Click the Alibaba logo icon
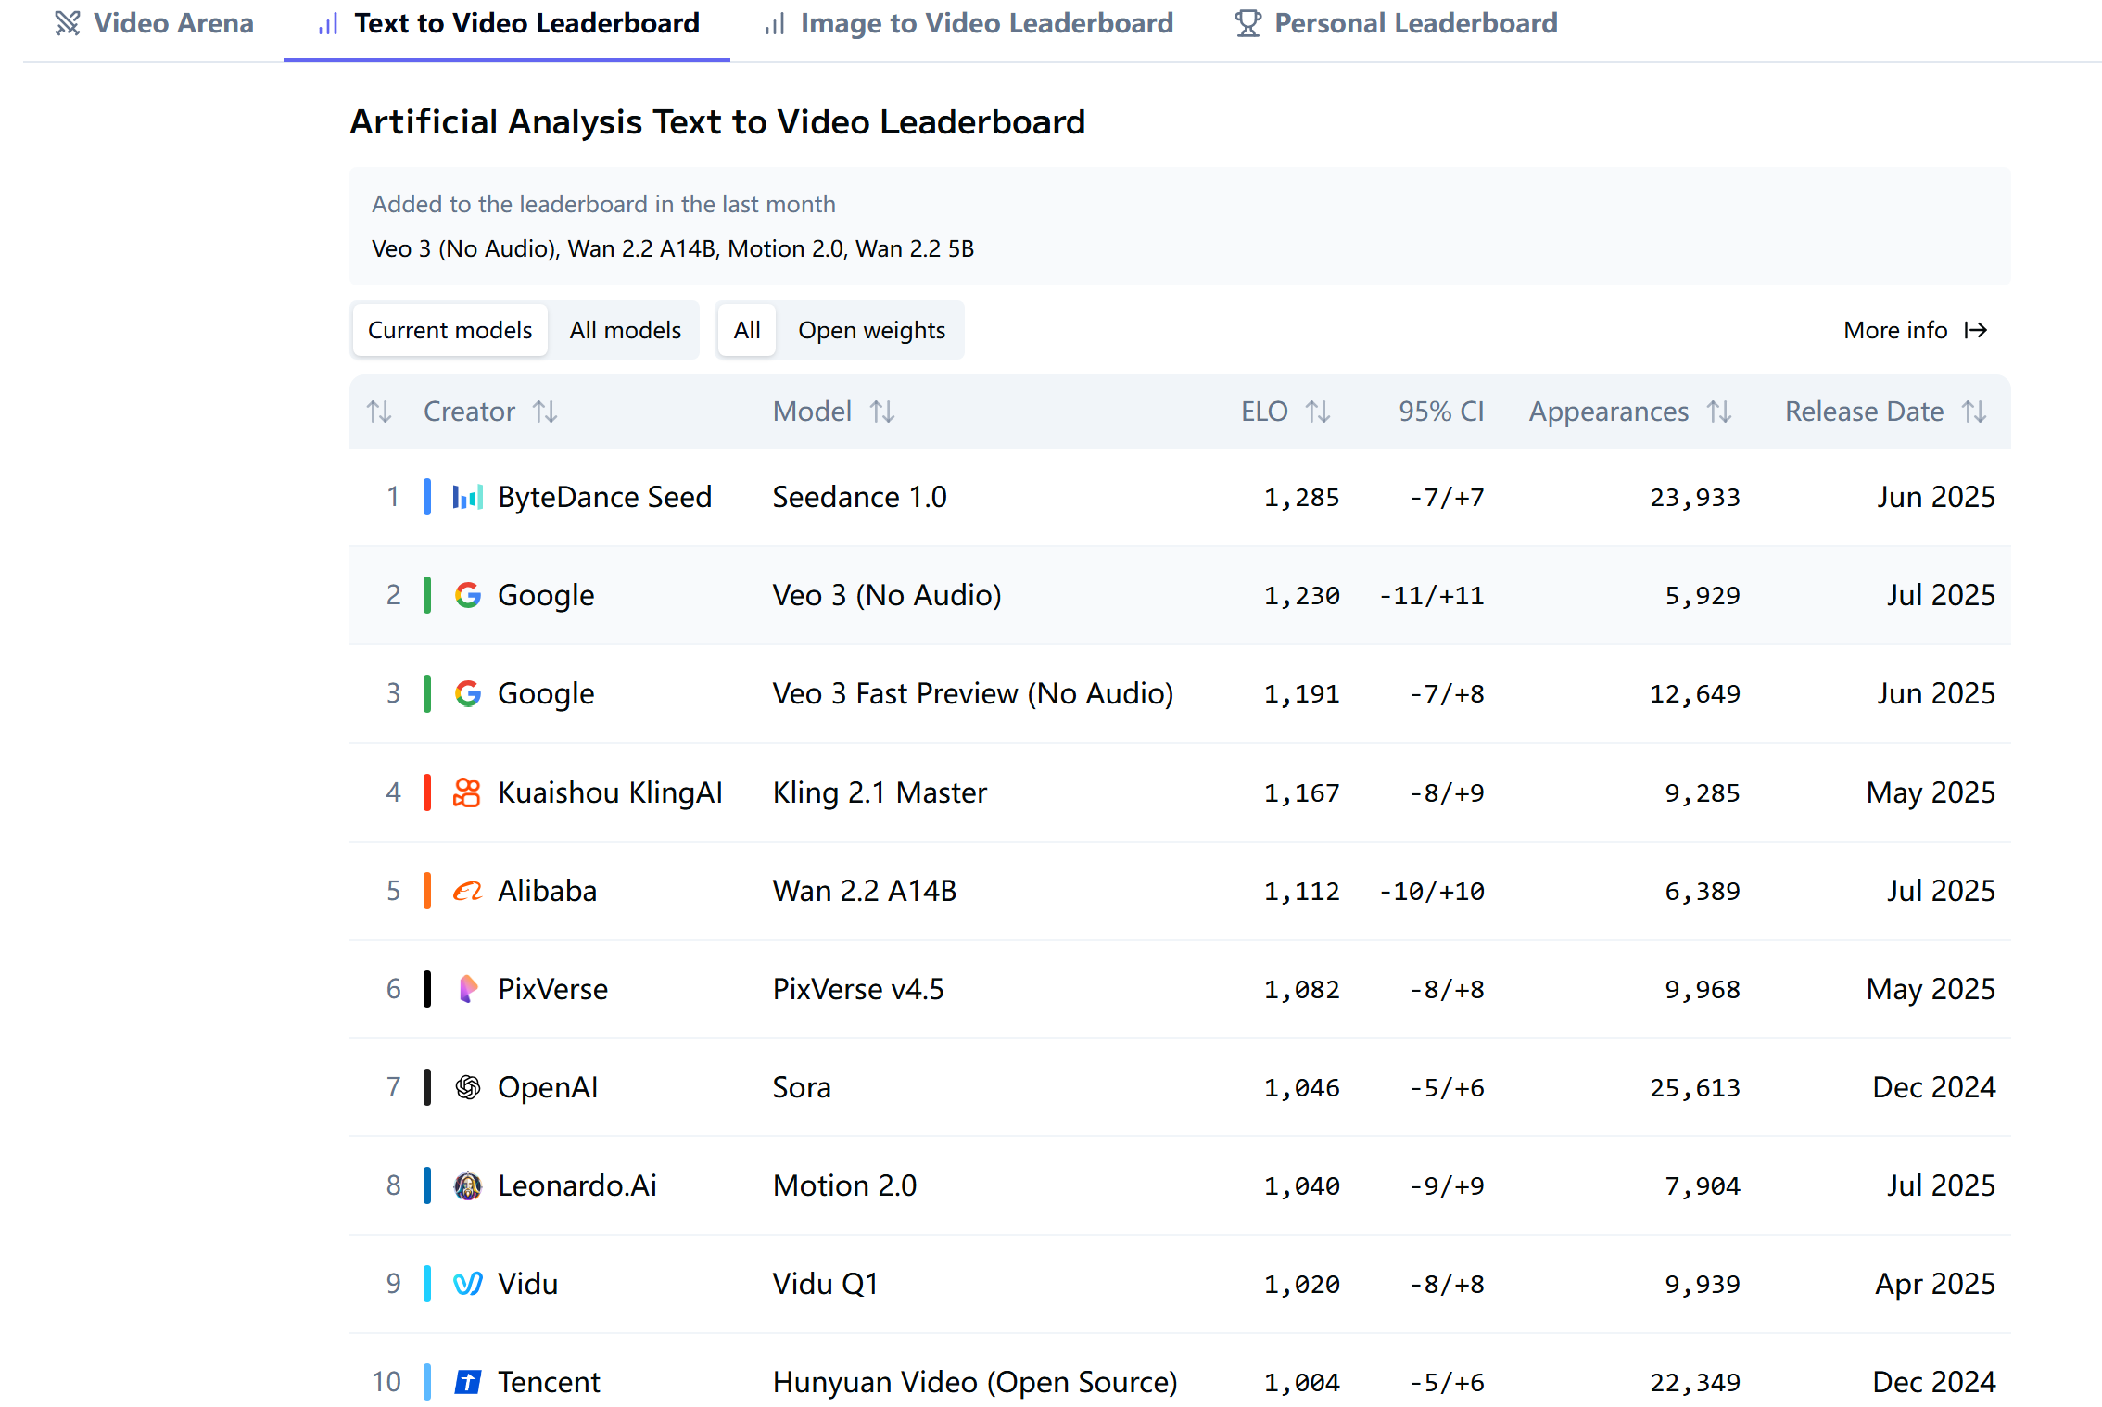 pos(467,891)
